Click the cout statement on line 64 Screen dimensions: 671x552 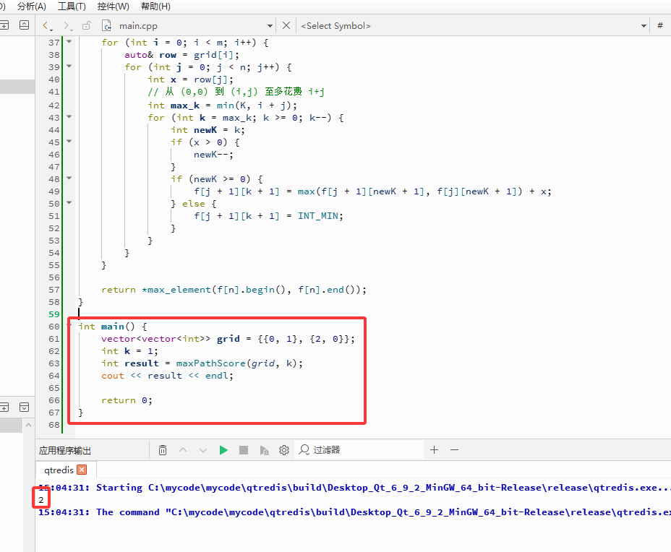click(167, 376)
